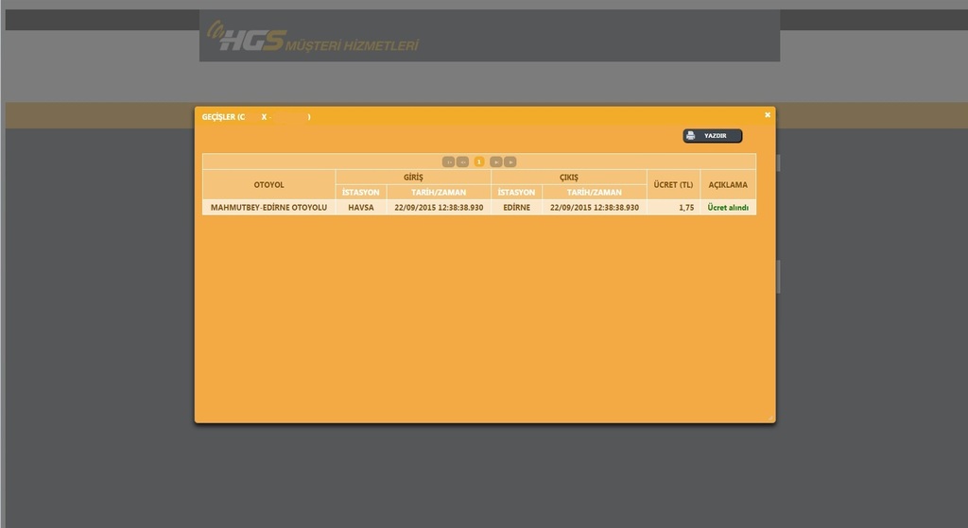Click the AÇIKLAMA column header

(728, 184)
